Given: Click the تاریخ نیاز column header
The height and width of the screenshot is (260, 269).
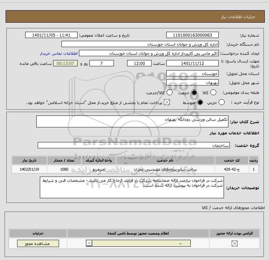Looking at the screenshot, I should pos(29,160).
